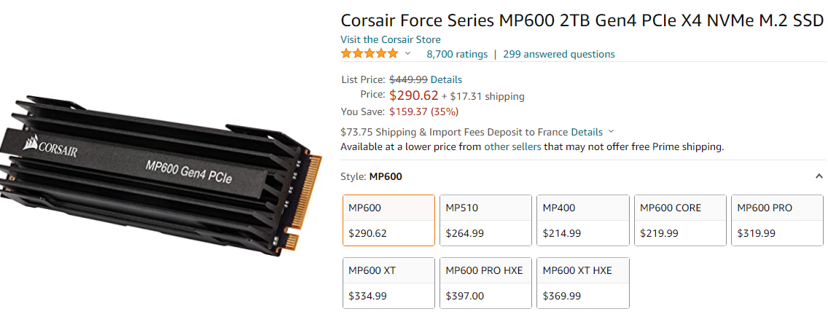
Task: Pick the MP600 PRO HXE style
Action: point(486,283)
